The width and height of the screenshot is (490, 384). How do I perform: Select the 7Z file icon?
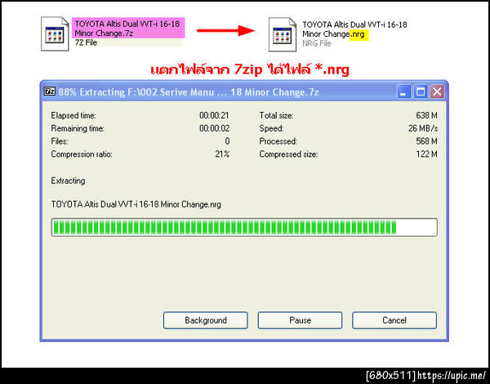tap(55, 33)
